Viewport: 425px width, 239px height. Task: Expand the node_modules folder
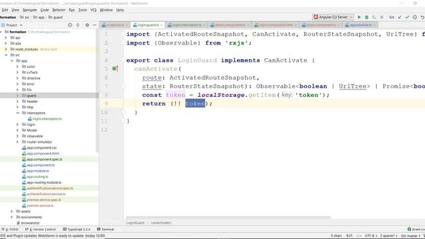(x=6, y=49)
